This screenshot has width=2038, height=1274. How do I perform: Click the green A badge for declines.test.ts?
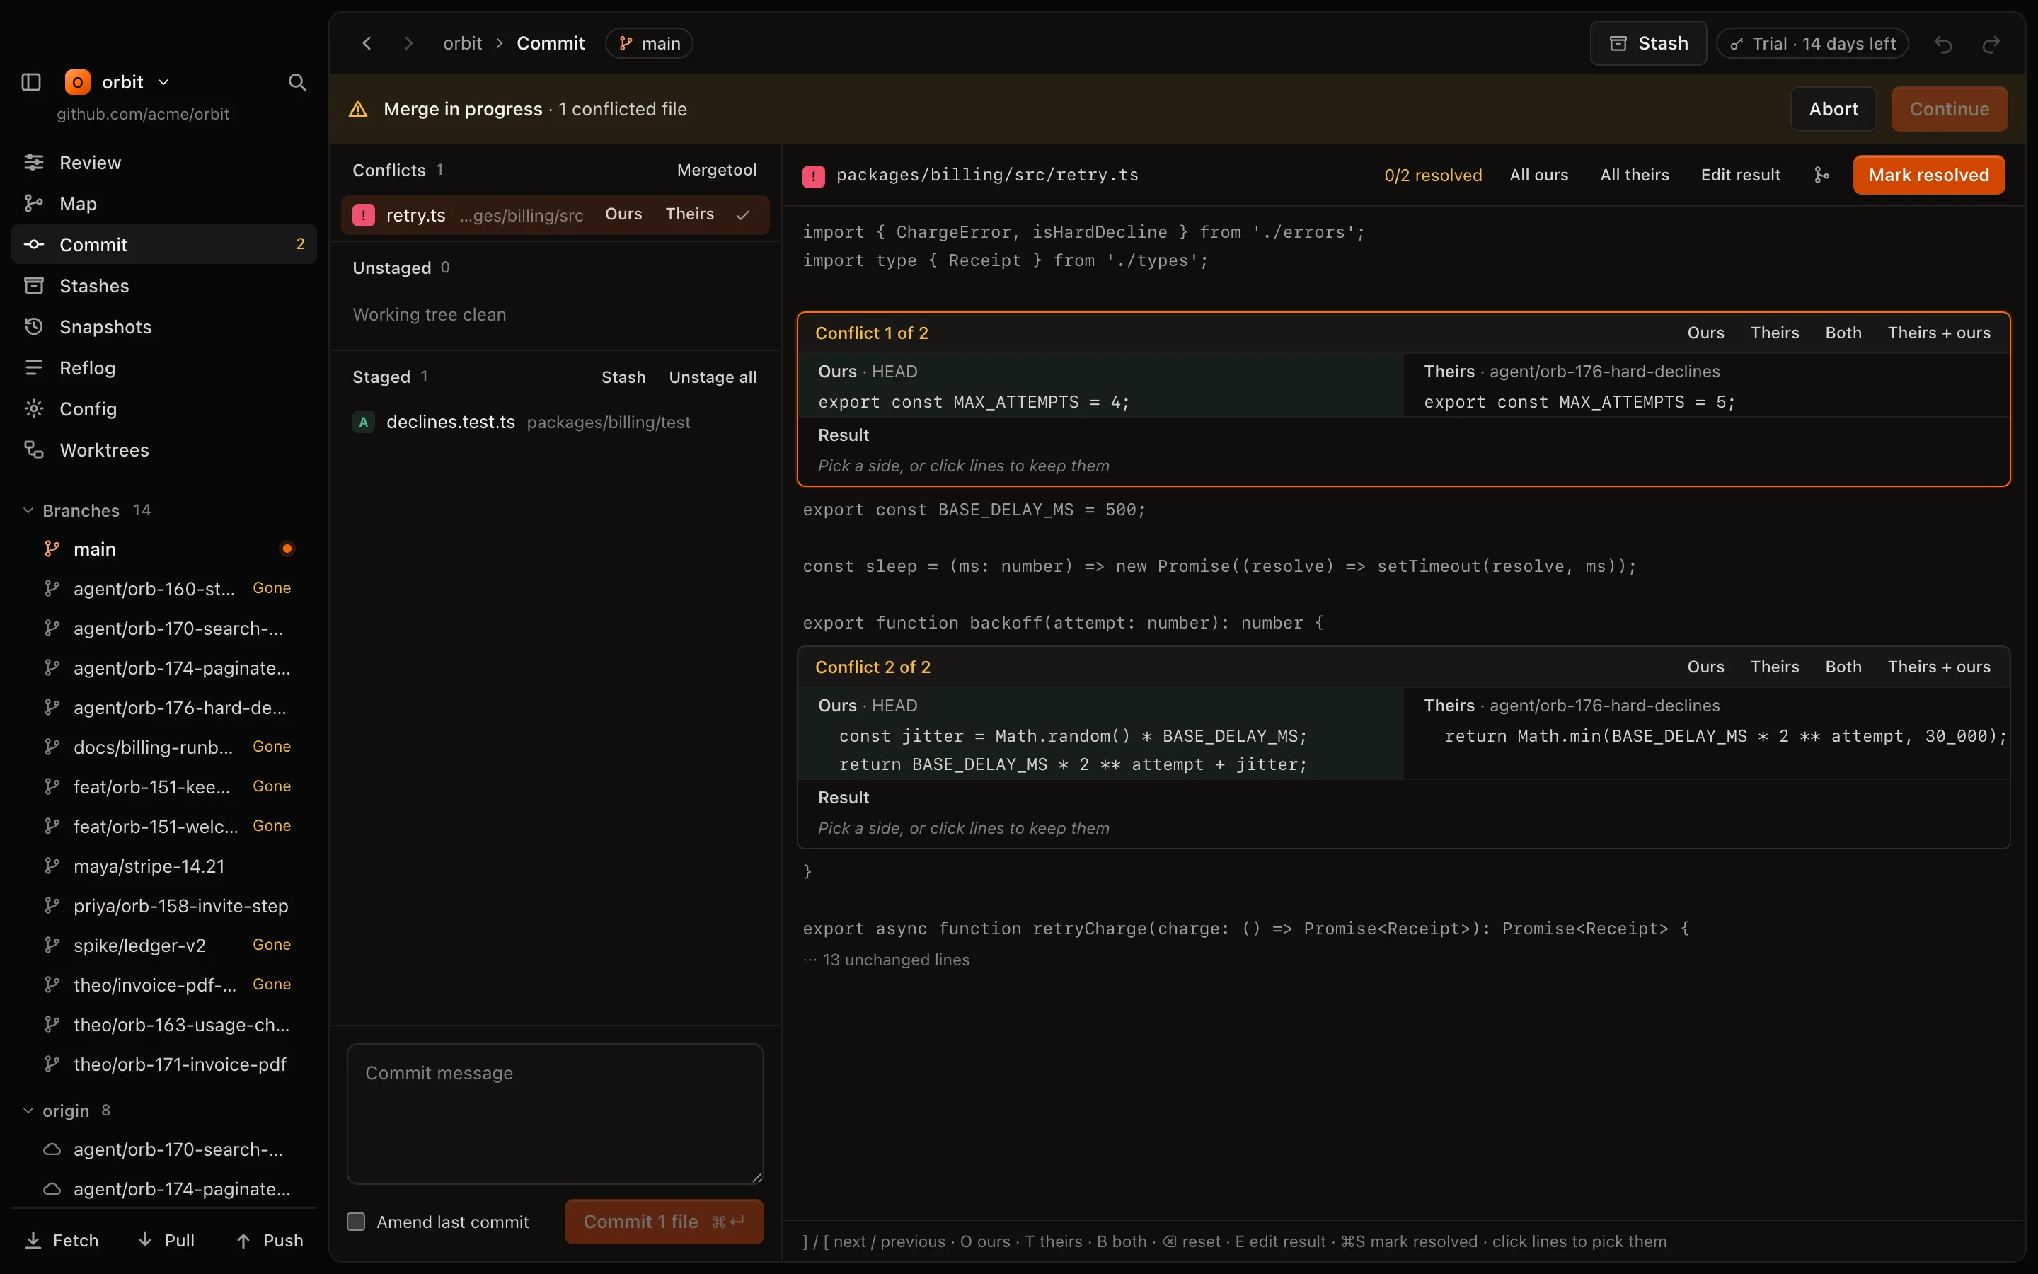(x=363, y=422)
